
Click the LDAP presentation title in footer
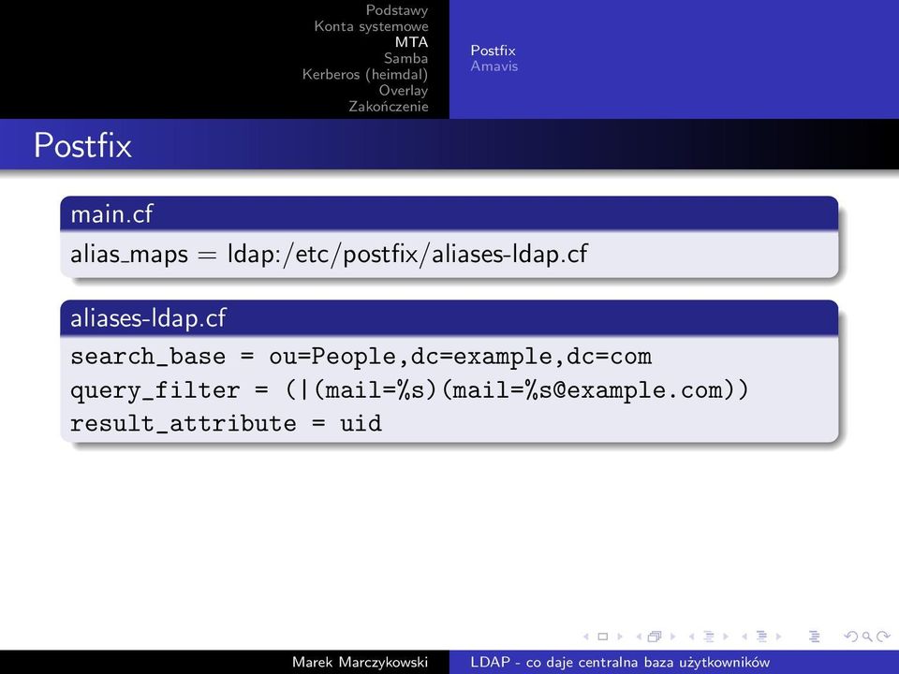click(620, 662)
